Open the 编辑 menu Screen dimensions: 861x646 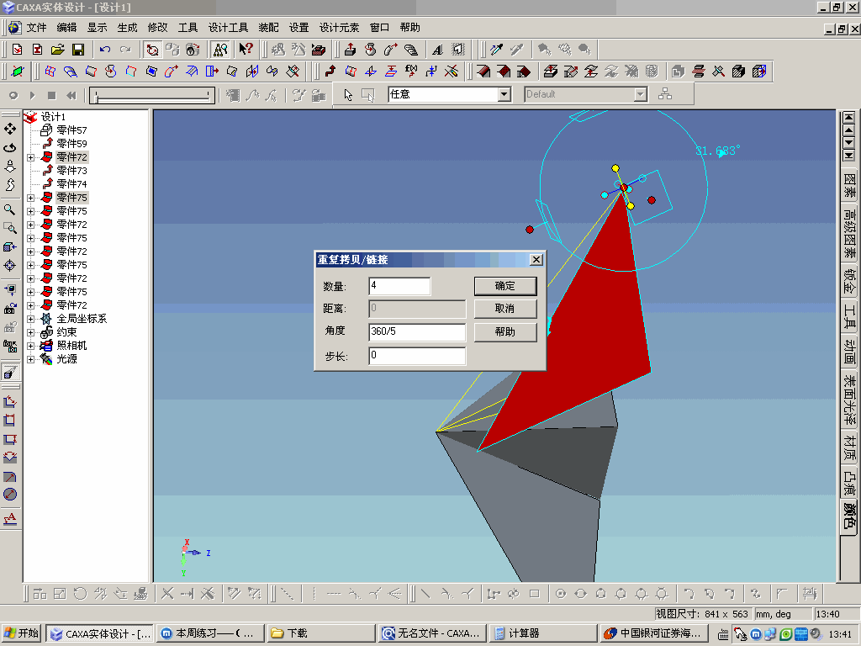(66, 28)
